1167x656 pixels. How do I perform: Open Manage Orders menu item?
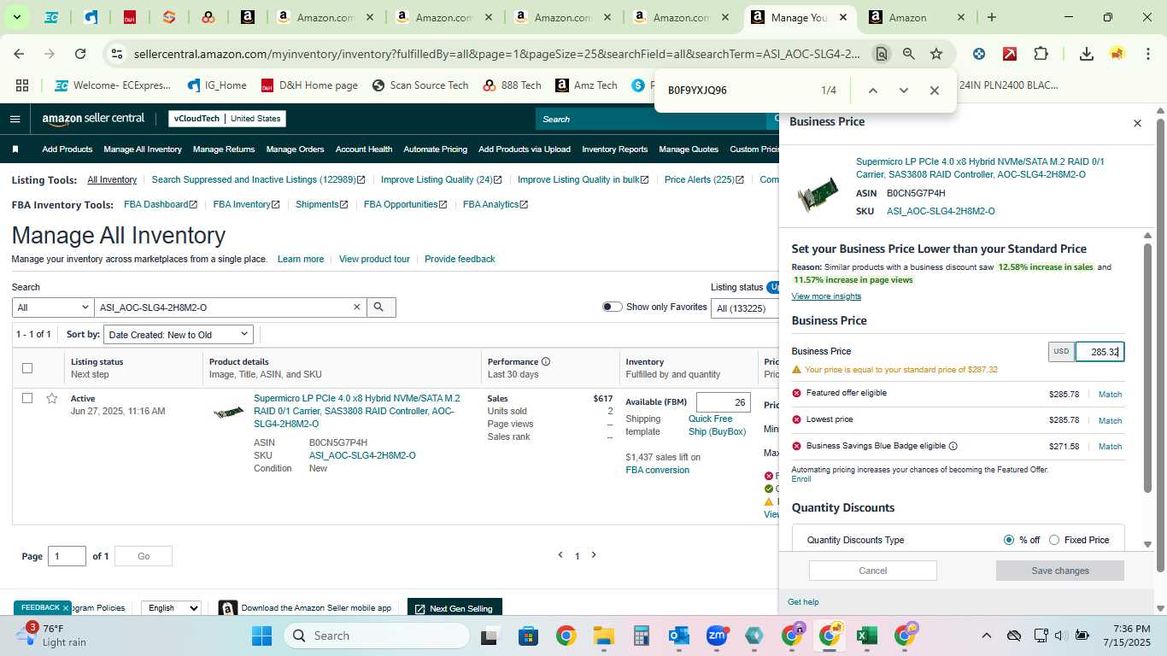pyautogui.click(x=295, y=149)
